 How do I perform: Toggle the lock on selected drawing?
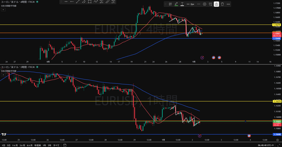(x=216, y=4)
